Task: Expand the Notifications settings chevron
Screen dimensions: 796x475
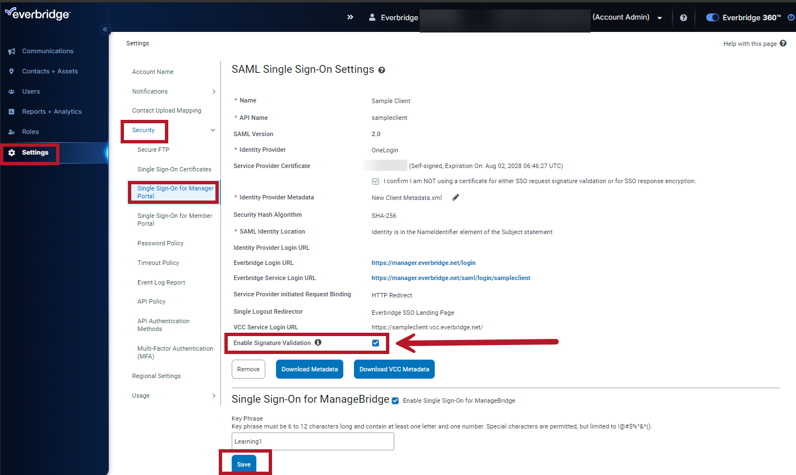Action: 214,91
